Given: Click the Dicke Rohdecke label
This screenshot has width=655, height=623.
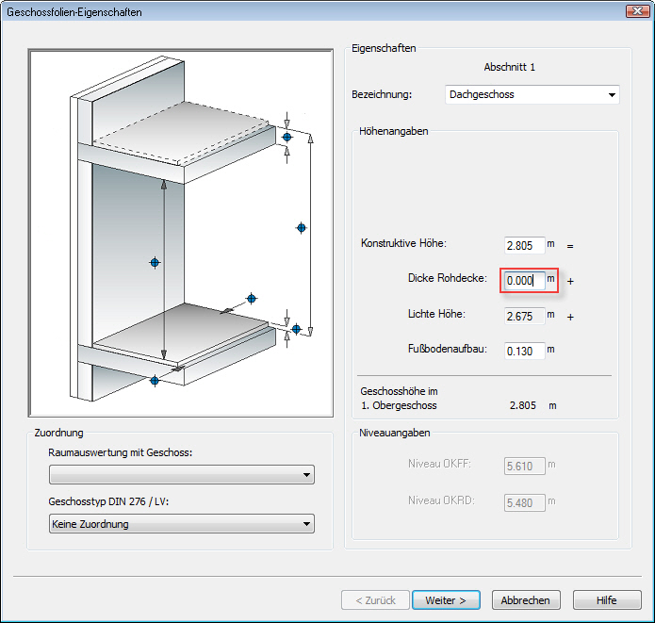Looking at the screenshot, I should pos(448,278).
